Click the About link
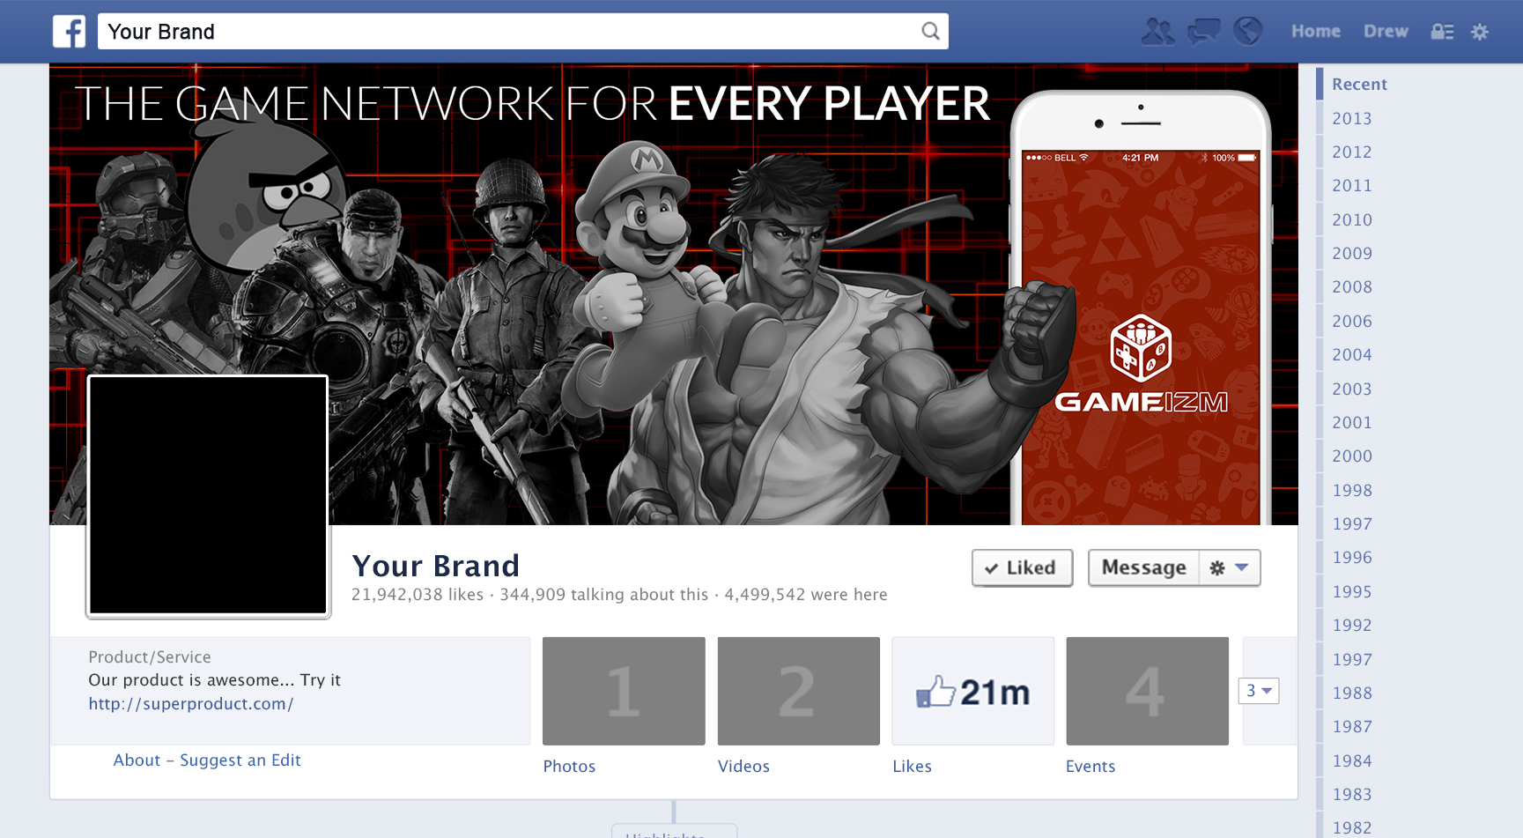This screenshot has height=838, width=1523. (137, 760)
